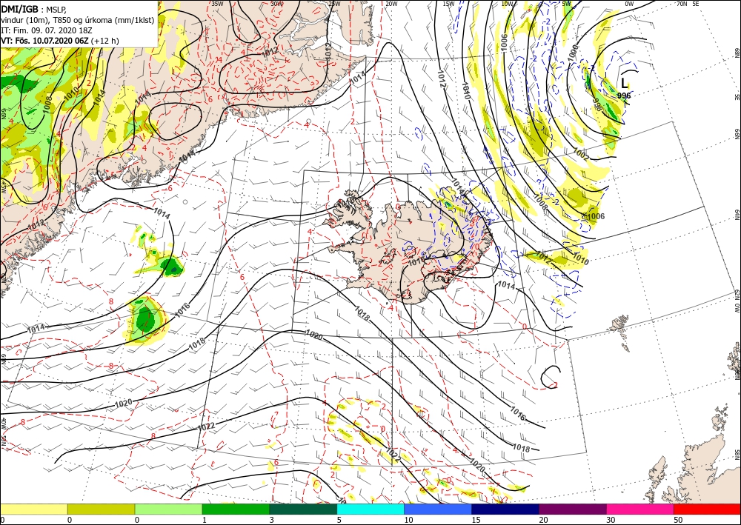This screenshot has width=741, height=525.
Task: Choose the purple legend color segment
Action: click(573, 509)
